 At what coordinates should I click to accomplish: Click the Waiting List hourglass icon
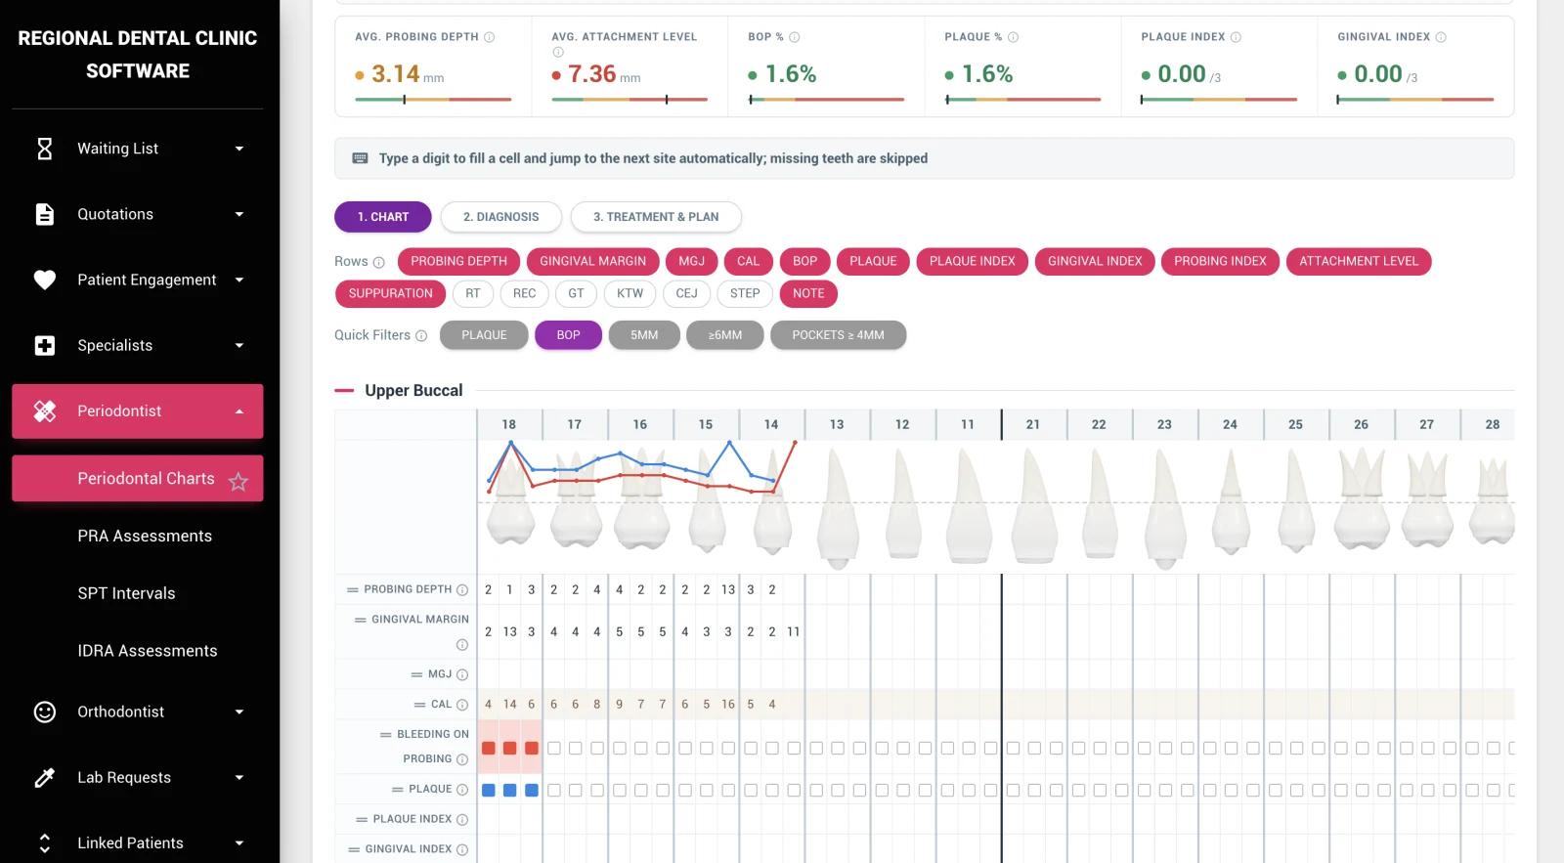pyautogui.click(x=45, y=149)
